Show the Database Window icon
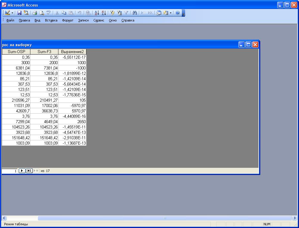299x228 pixels. click(159, 13)
